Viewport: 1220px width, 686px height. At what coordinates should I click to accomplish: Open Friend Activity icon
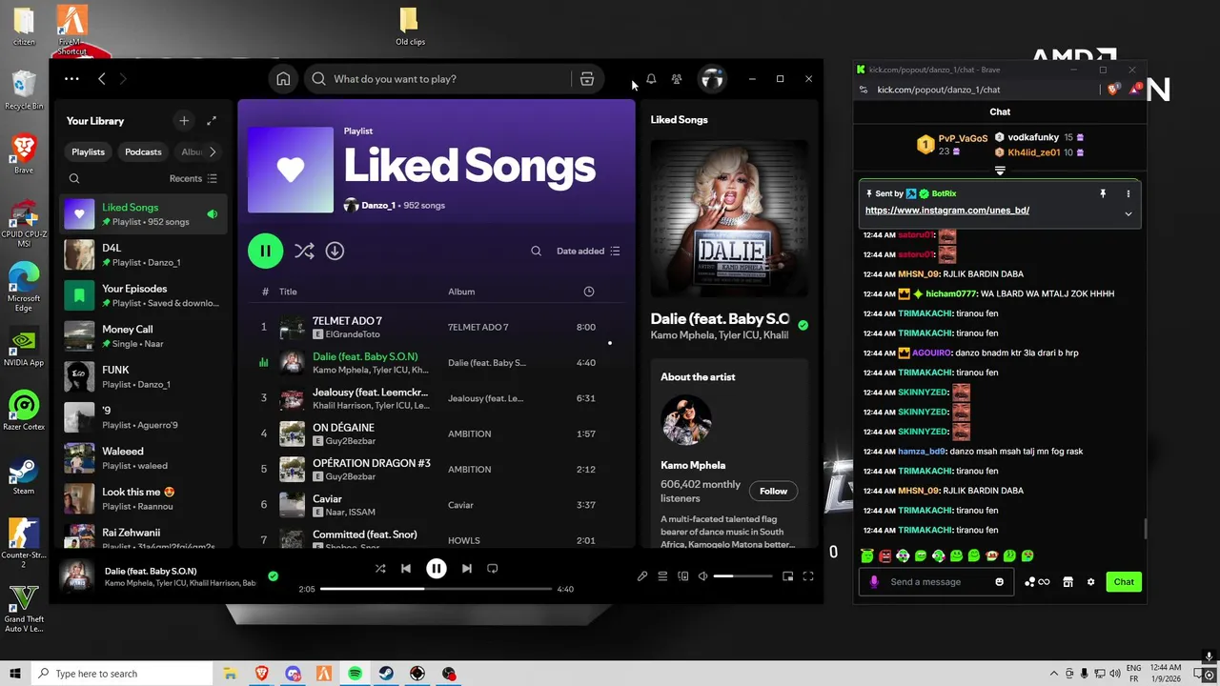pos(677,79)
